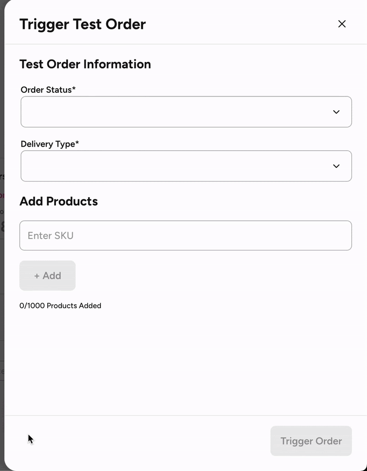Click the plus sign in Add button
The width and height of the screenshot is (367, 471).
(37, 276)
